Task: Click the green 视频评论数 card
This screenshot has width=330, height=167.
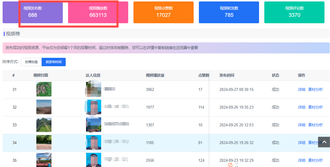Action: 294,12
